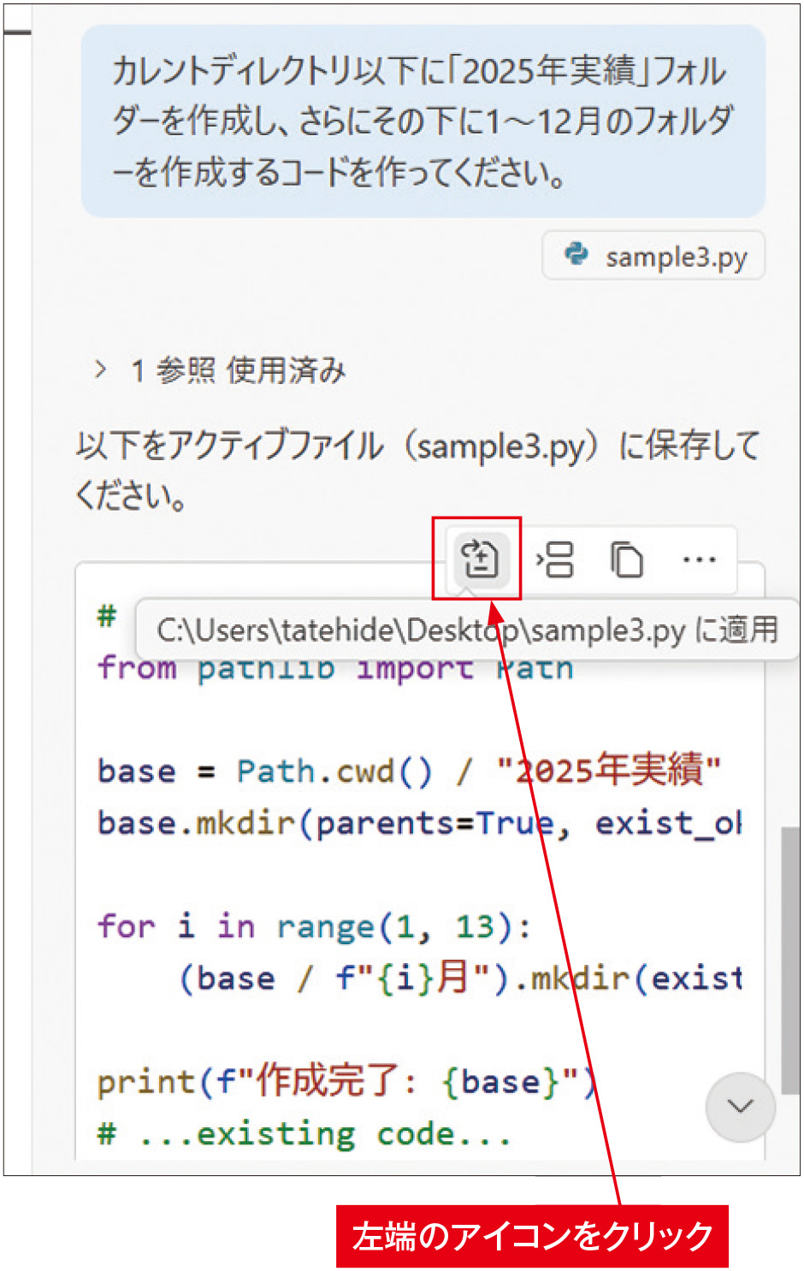
Task: Click the "from pathlib import Path" code line
Action: click(335, 667)
